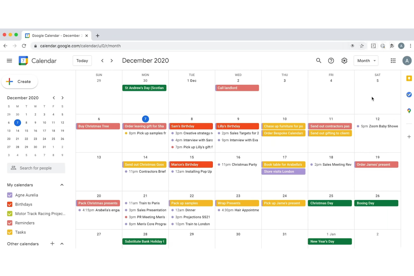Viewport: 414px width, 276px height.
Task: Open Google Tasks side panel
Action: (x=409, y=95)
